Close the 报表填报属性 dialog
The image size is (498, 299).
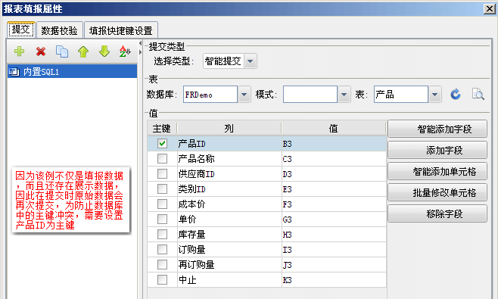[490, 8]
